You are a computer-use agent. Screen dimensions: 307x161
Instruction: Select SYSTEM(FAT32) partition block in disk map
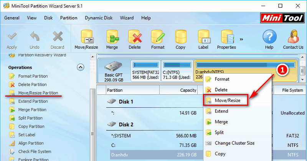145,71
